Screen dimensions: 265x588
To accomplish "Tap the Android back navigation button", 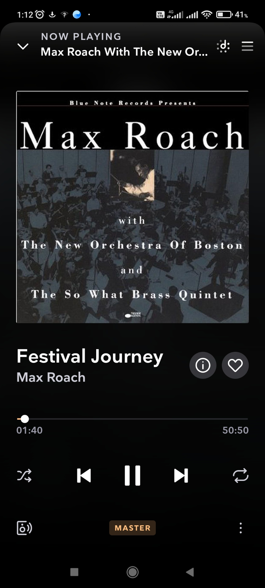I will pyautogui.click(x=190, y=572).
